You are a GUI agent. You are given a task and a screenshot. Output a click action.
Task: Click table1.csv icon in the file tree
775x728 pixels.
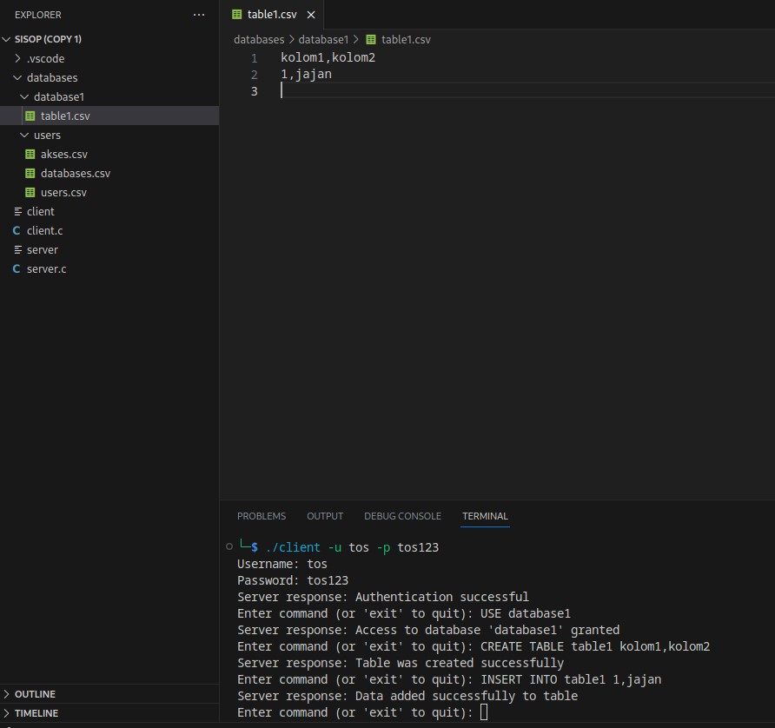pos(30,116)
